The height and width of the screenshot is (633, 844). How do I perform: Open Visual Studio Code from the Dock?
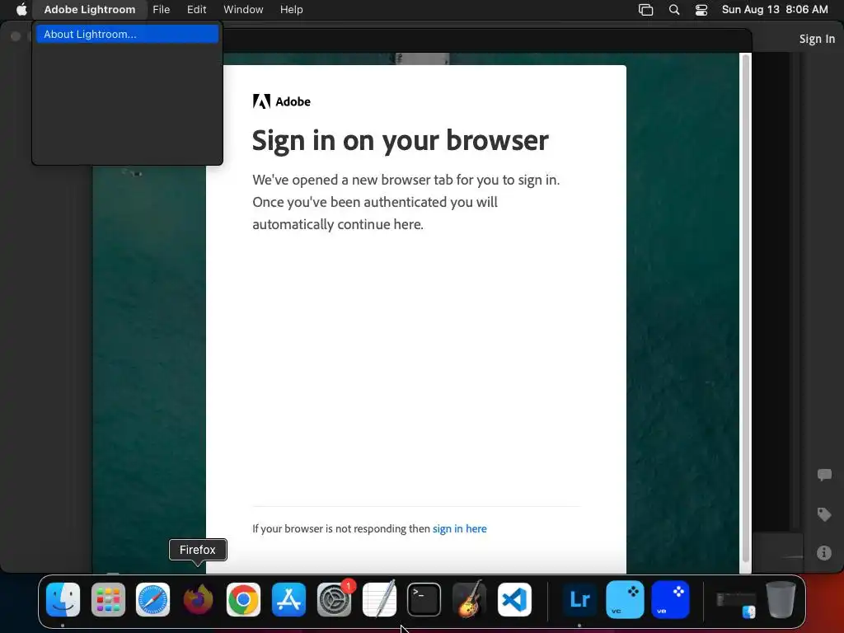click(x=514, y=600)
